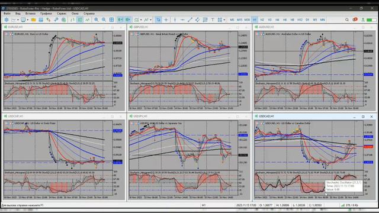Viewport: 379px width, 213px height.
Task: Open the Графики menu
Action: pyautogui.click(x=46, y=14)
